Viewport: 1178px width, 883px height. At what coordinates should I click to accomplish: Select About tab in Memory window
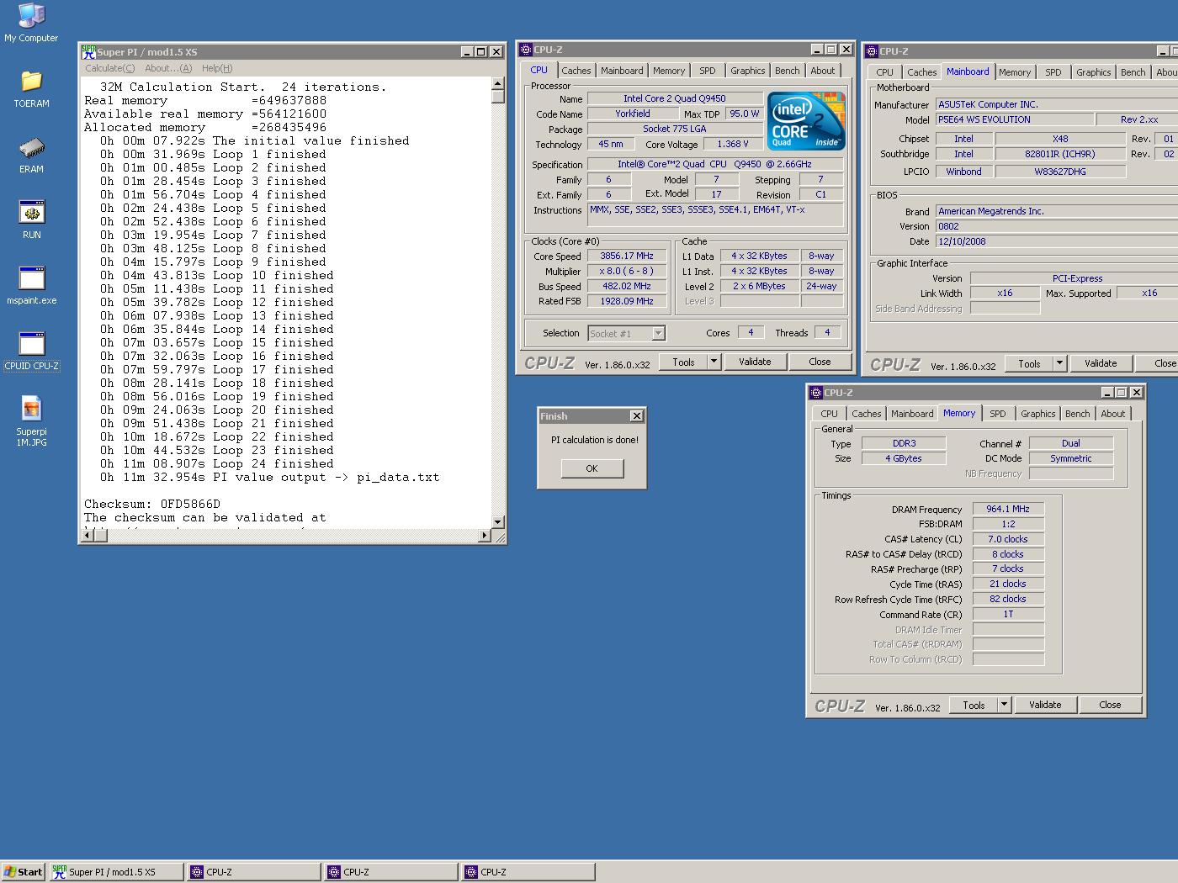[x=1113, y=414]
